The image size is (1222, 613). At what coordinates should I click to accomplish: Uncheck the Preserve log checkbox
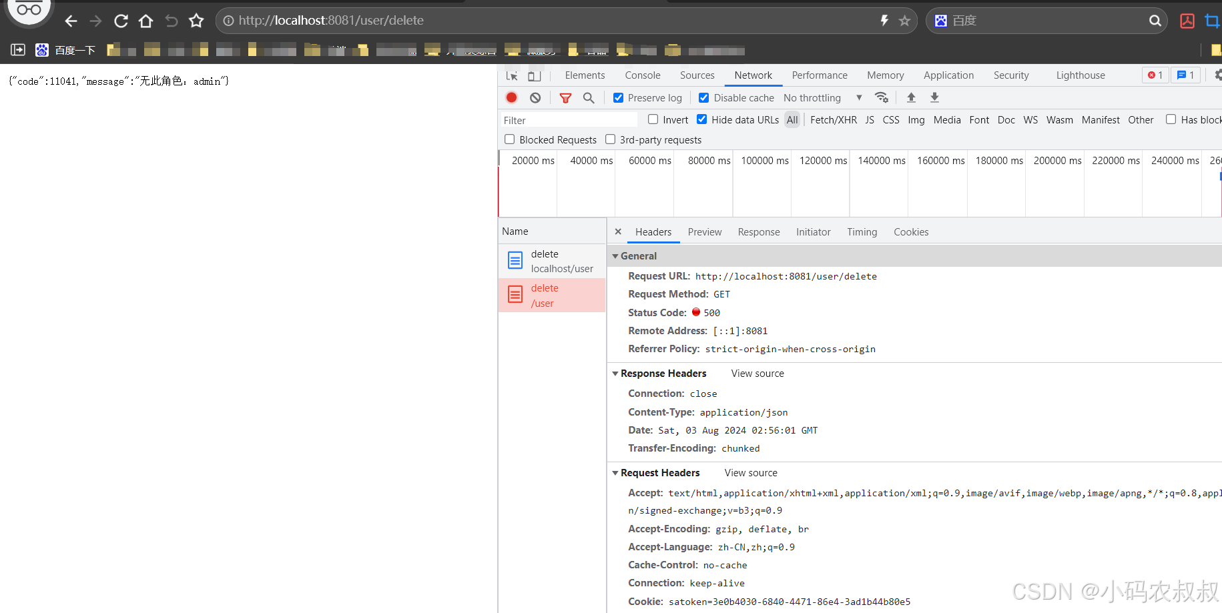point(619,98)
